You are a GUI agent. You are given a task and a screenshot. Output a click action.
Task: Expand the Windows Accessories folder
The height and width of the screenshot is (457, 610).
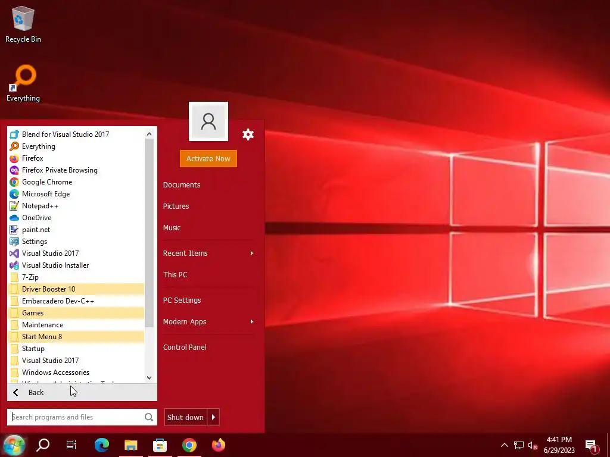76,373
